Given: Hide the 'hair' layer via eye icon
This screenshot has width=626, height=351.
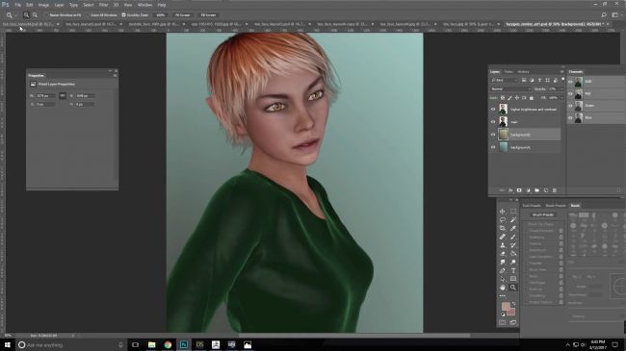Looking at the screenshot, I should [x=493, y=122].
